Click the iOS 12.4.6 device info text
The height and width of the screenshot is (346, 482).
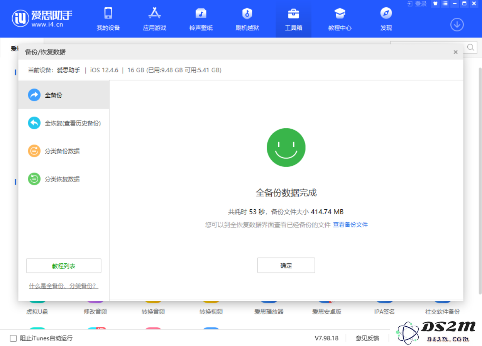(105, 70)
